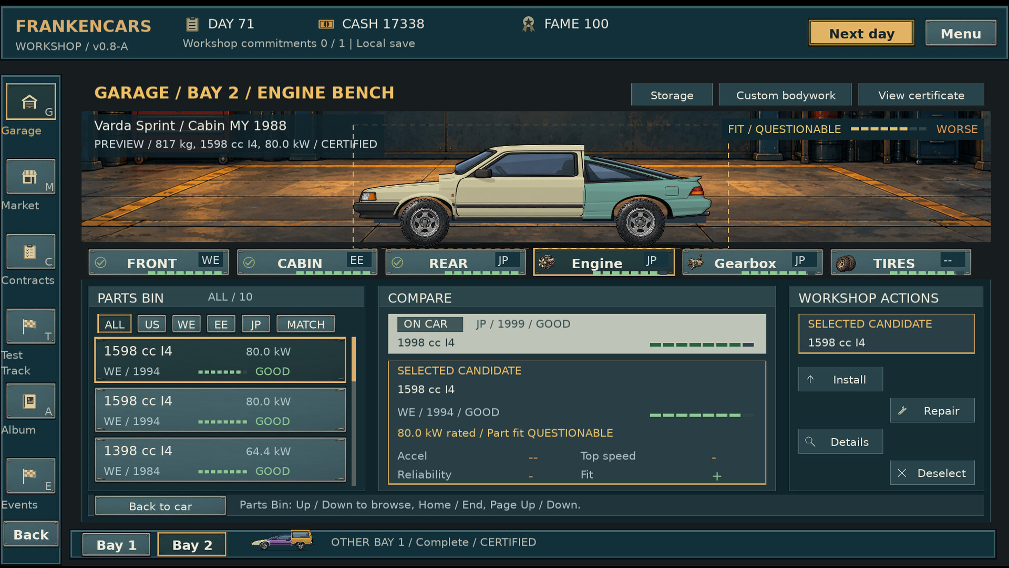Screen dimensions: 1009x568
Task: Click the fame ribbon icon
Action: [528, 24]
